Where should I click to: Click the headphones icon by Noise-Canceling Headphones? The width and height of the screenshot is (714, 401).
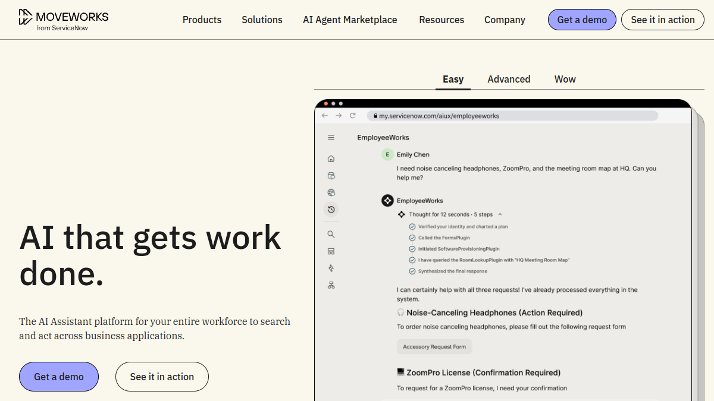[400, 312]
